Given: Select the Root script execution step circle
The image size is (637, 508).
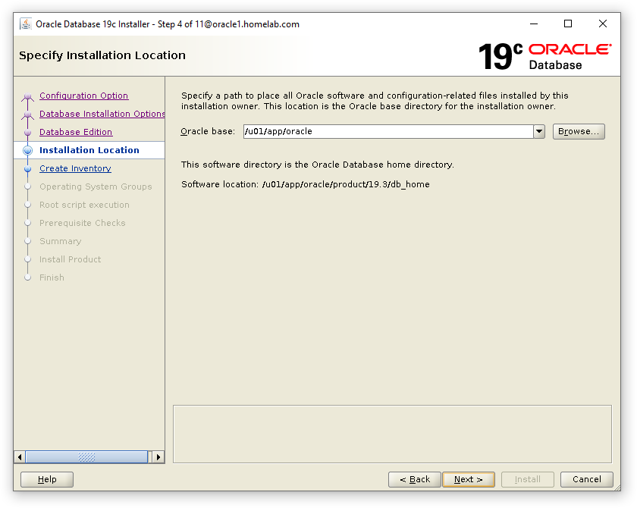Looking at the screenshot, I should tap(27, 205).
